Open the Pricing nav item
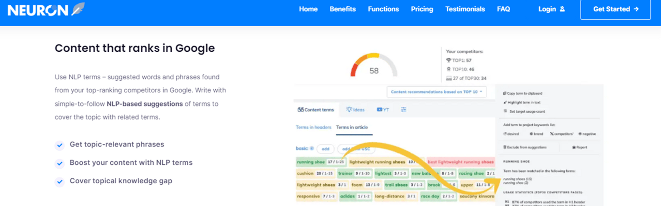 point(422,9)
